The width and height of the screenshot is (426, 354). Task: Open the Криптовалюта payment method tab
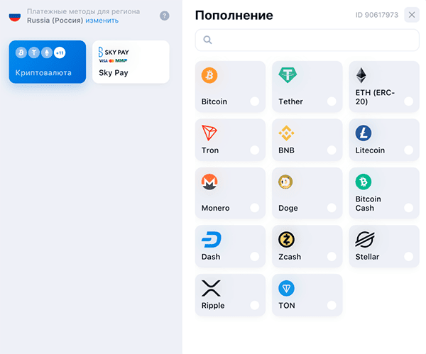48,62
